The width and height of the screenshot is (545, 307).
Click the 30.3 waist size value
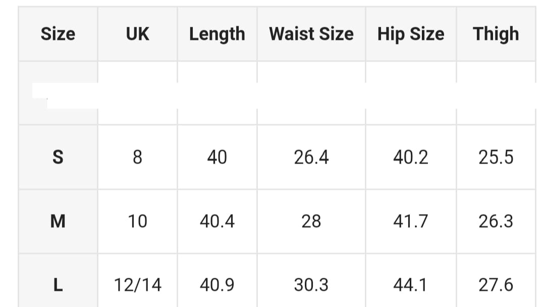pyautogui.click(x=311, y=285)
